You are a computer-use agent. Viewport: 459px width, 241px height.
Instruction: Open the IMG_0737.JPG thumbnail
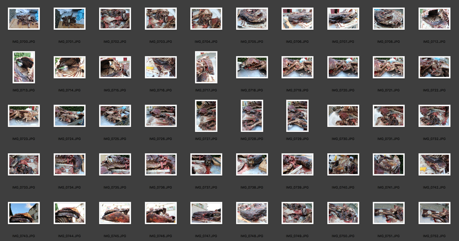click(x=206, y=164)
